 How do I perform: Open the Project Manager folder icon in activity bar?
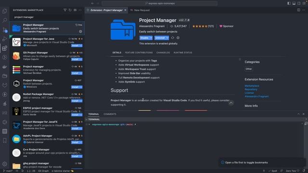(x=4, y=76)
